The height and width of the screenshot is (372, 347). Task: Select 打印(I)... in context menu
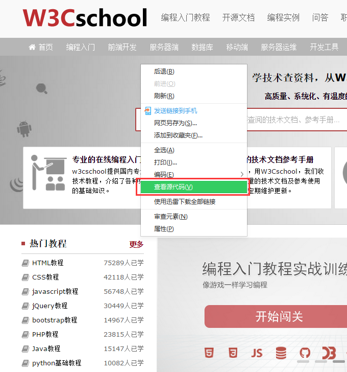[x=194, y=162]
